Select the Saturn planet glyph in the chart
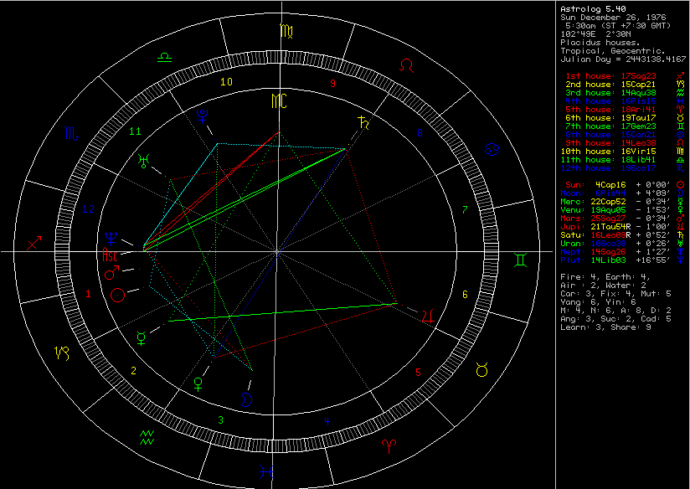The height and width of the screenshot is (489, 690). [x=363, y=123]
